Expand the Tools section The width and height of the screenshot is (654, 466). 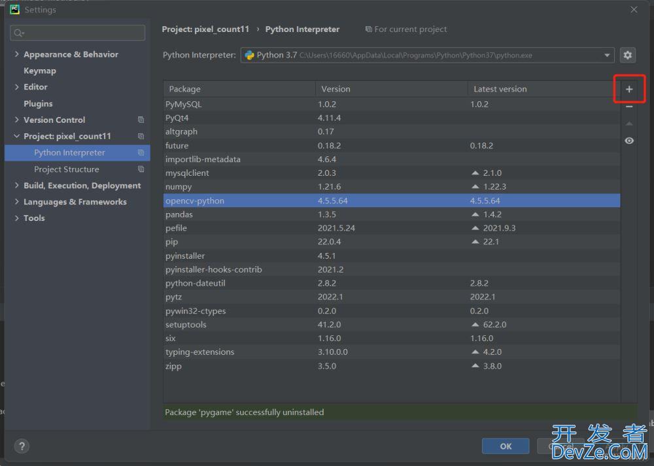[17, 218]
